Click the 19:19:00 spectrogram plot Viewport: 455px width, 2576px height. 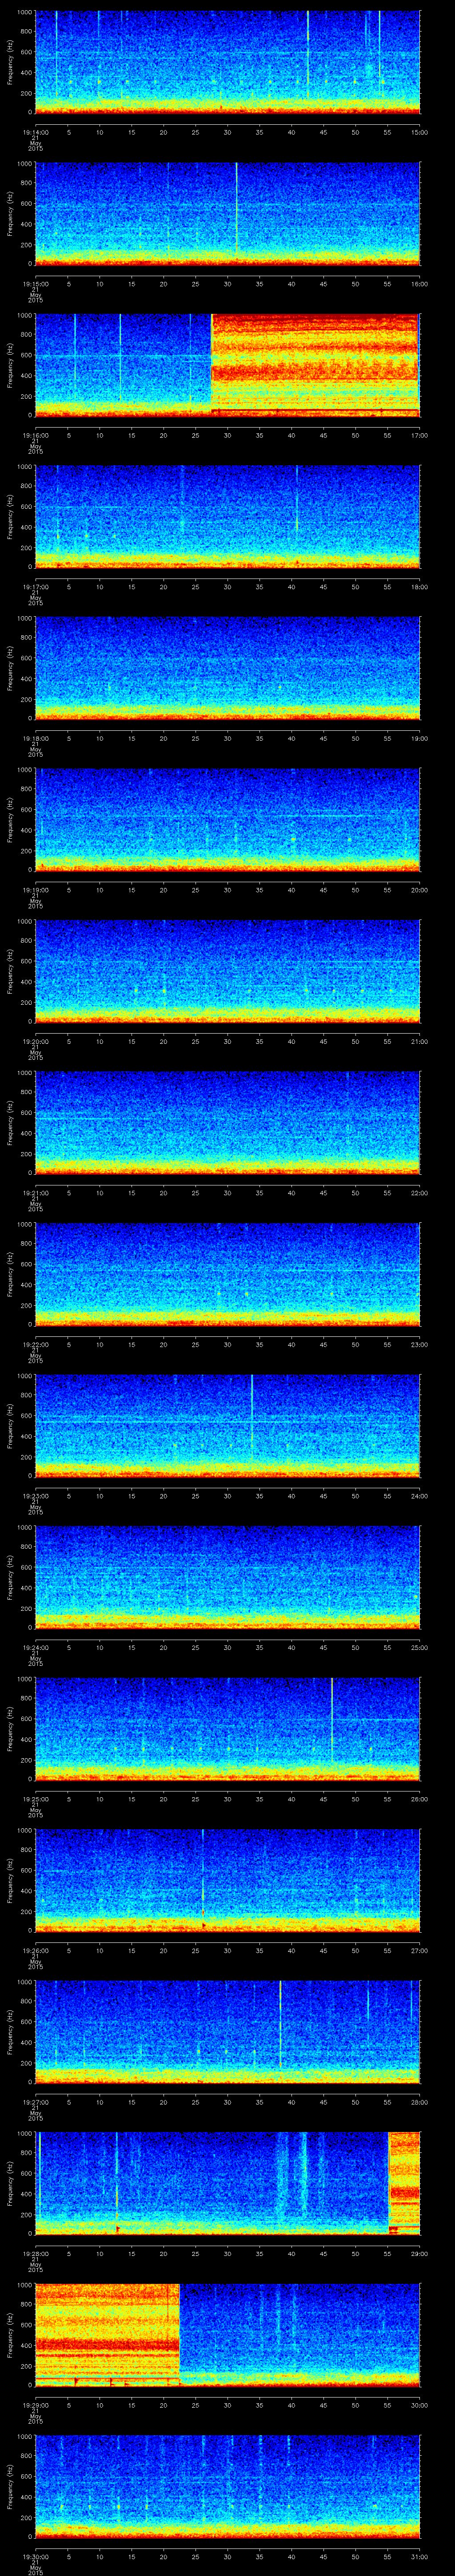(x=227, y=819)
